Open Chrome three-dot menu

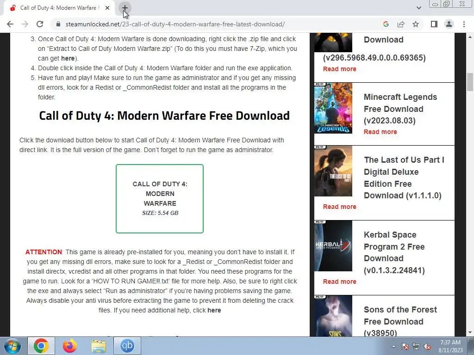464,24
